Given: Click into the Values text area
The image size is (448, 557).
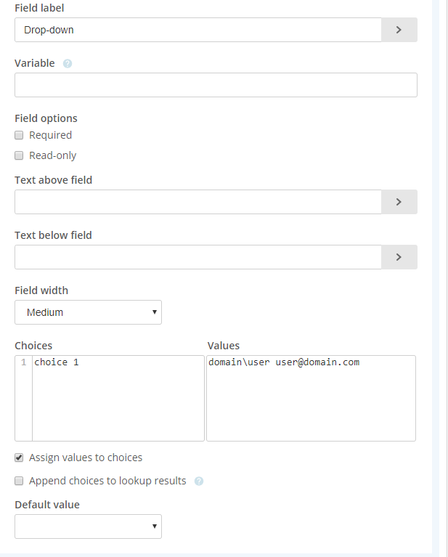Looking at the screenshot, I should coord(311,407).
